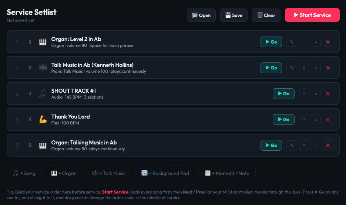The height and width of the screenshot is (205, 346).
Task: Edit the Organ: Level 2 in Ab cue
Action: pos(292,42)
